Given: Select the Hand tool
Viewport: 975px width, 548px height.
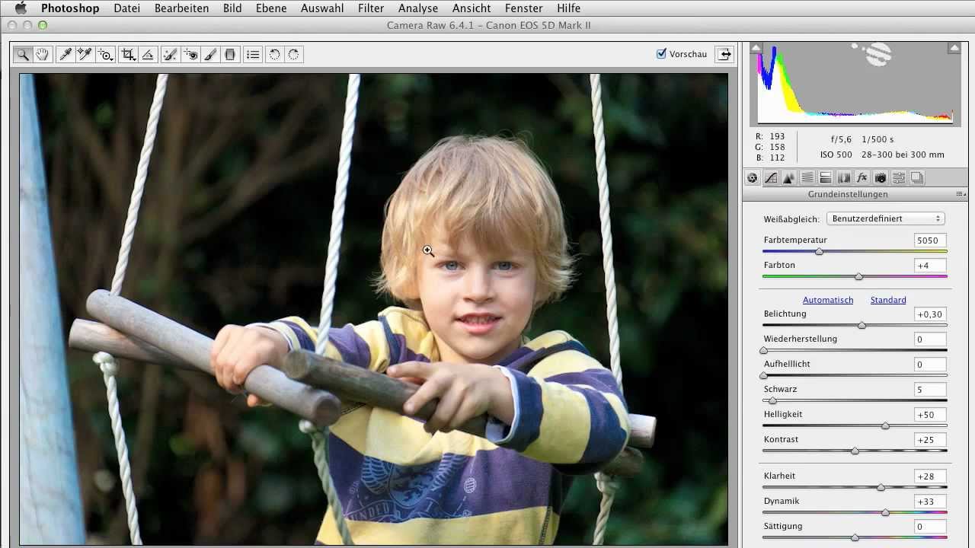Looking at the screenshot, I should tap(42, 54).
